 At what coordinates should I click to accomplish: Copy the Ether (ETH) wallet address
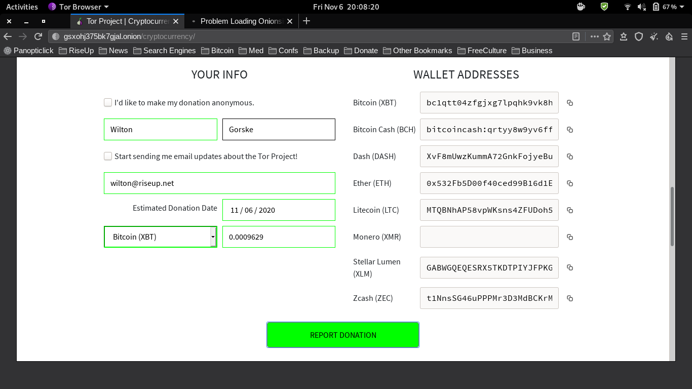(570, 183)
